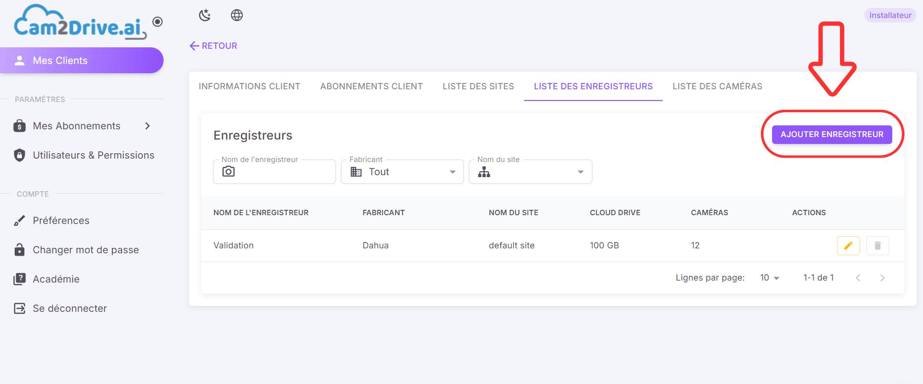Click the 12 cameras count cell
This screenshot has width=923, height=384.
695,245
